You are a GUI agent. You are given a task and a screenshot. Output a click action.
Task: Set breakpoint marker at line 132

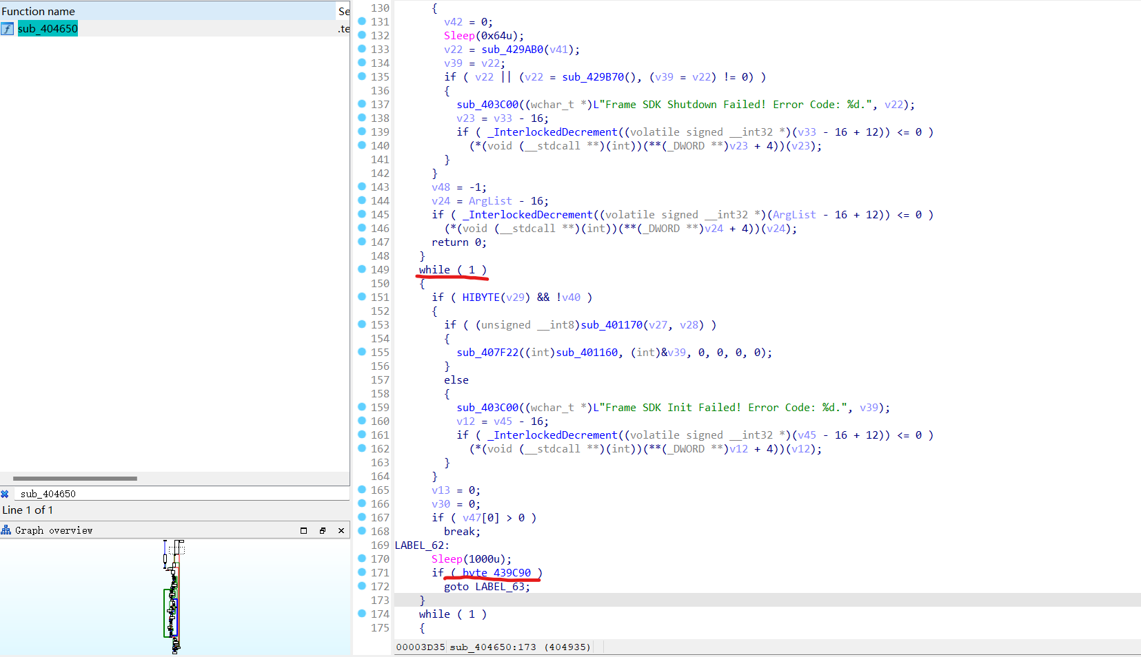pos(362,35)
